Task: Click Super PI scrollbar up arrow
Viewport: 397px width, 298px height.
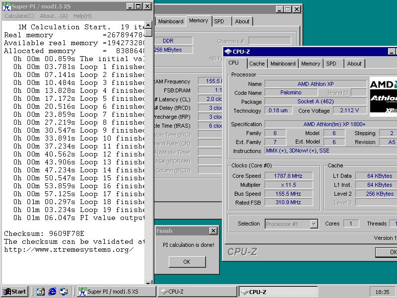Action: click(x=148, y=25)
